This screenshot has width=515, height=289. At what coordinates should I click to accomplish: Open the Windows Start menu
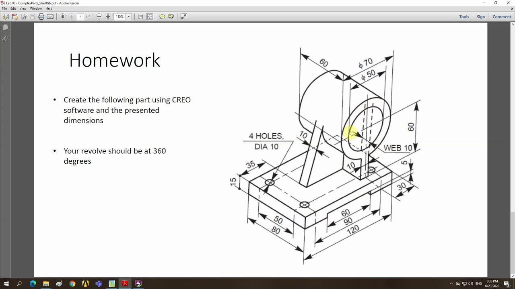coord(6,284)
